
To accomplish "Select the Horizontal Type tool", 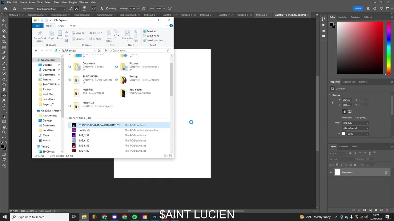I will point(4,111).
